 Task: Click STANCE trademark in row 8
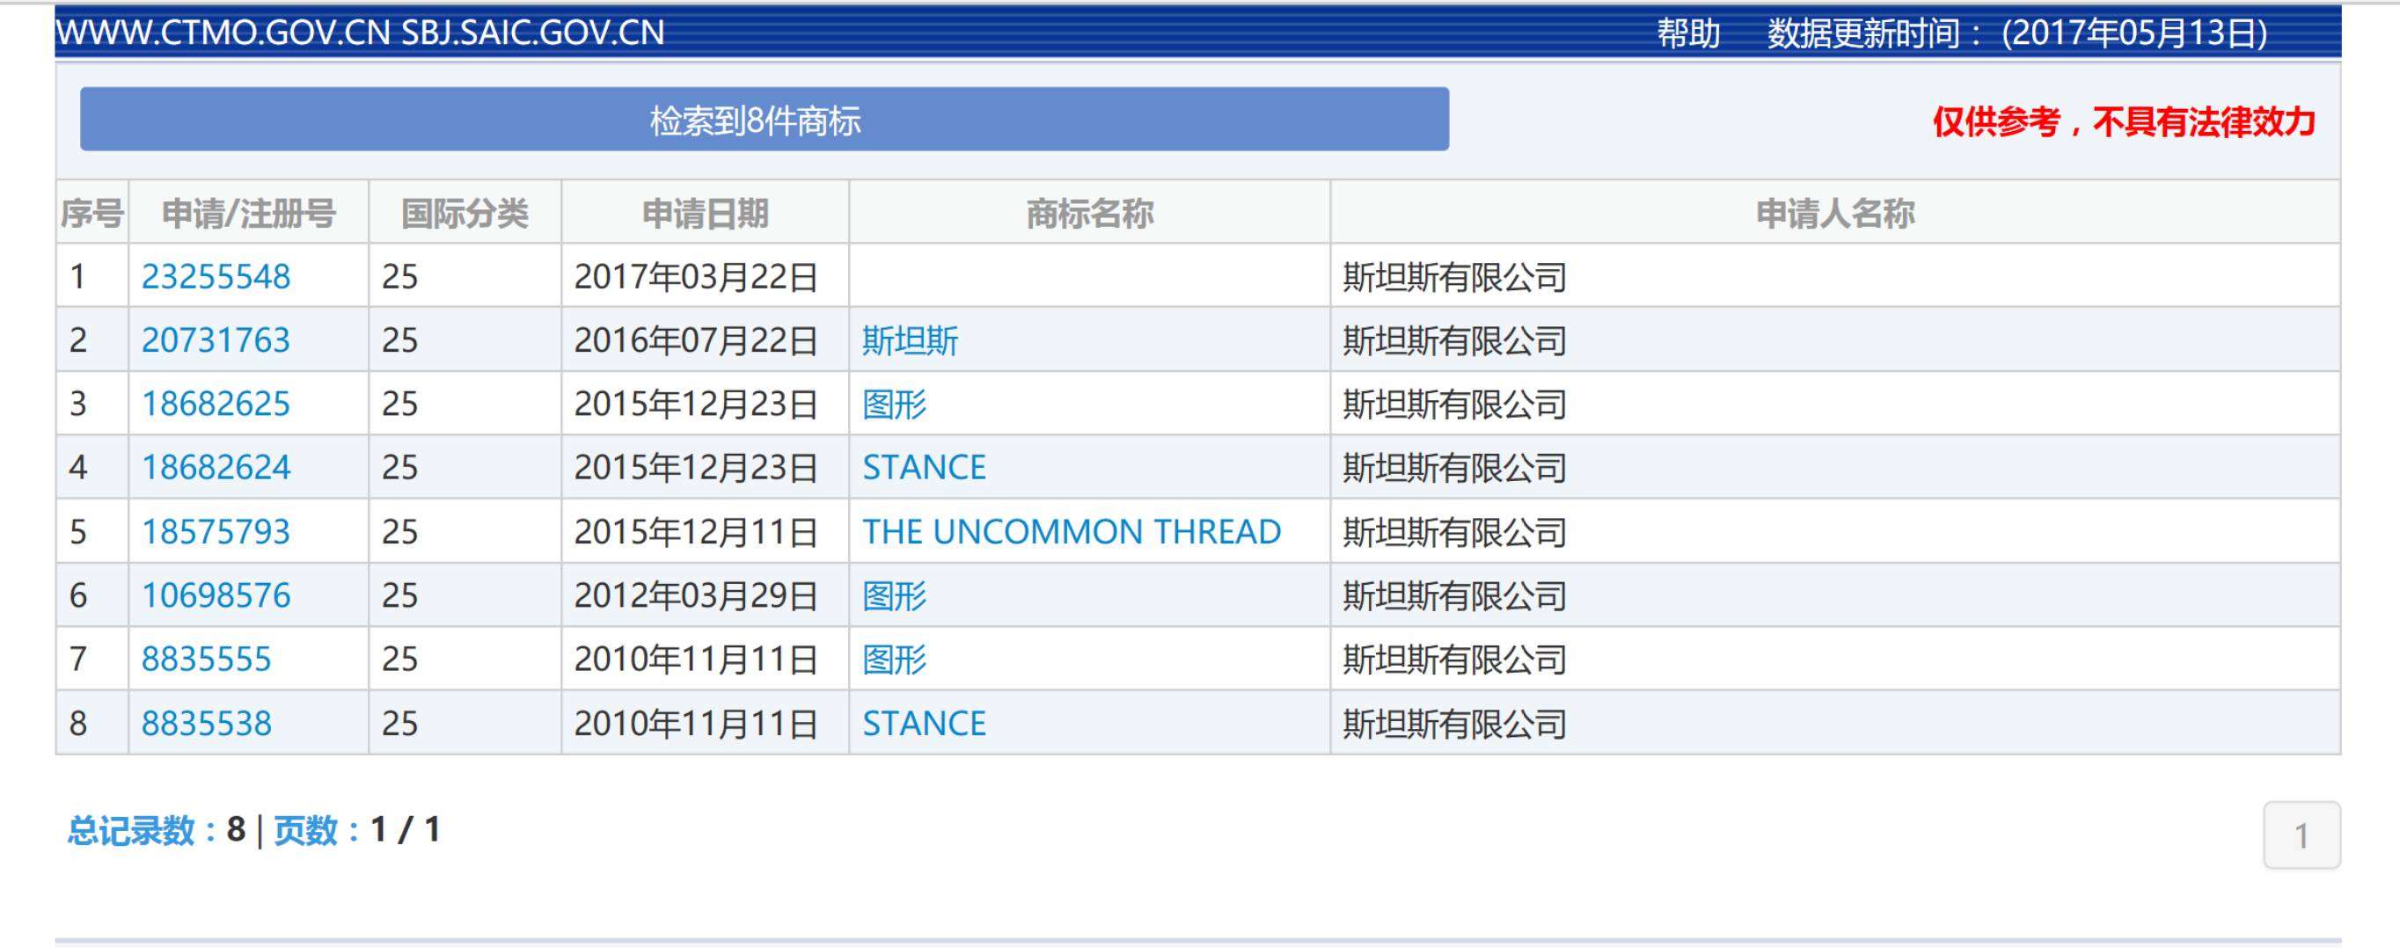(x=923, y=723)
